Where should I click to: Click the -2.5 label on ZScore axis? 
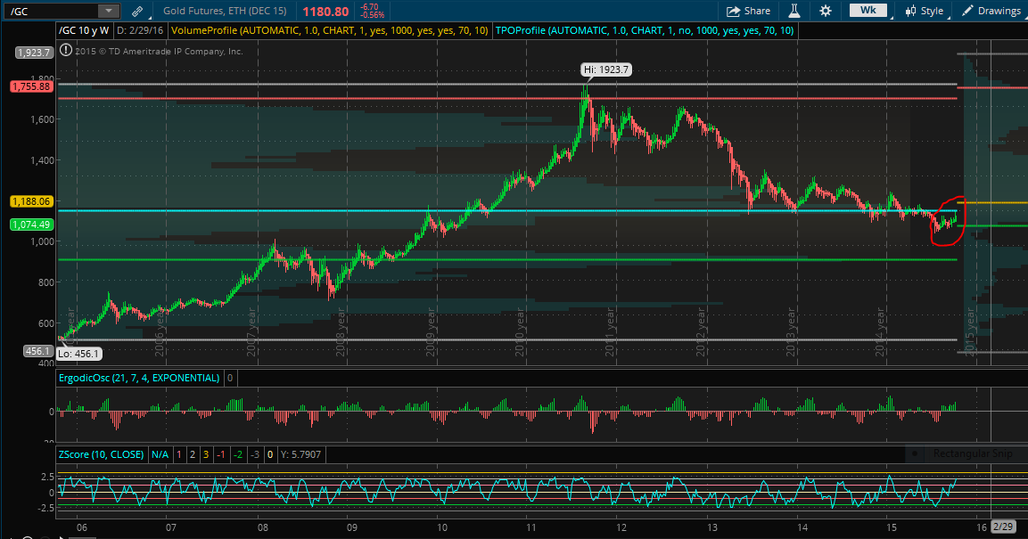[x=45, y=508]
